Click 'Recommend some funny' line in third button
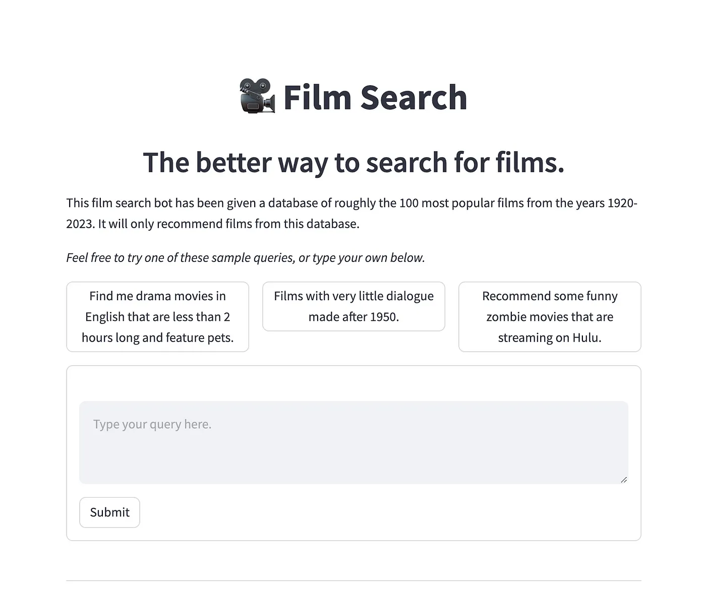 pos(550,296)
